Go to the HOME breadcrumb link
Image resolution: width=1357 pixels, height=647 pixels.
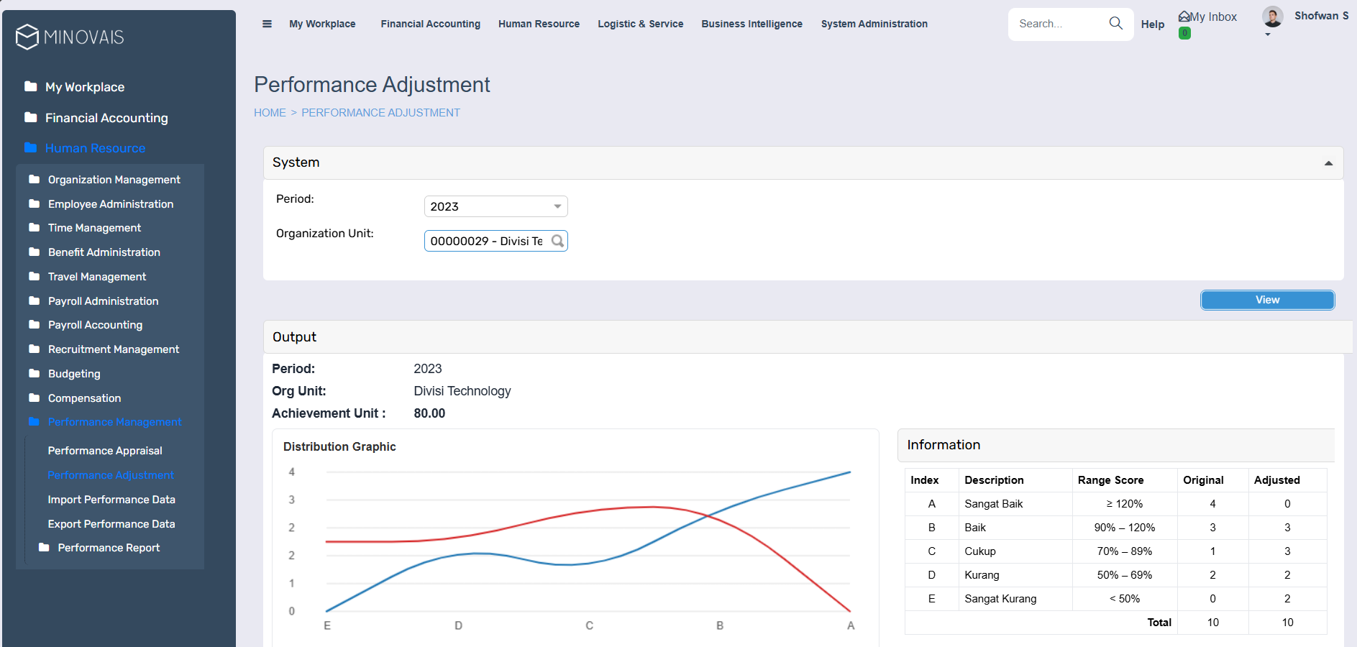(x=270, y=113)
